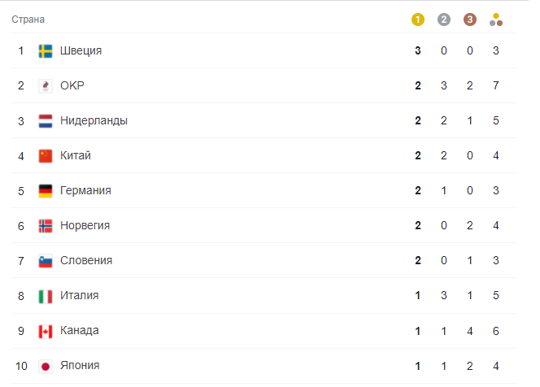Click the Slovenia flag icon
Image resolution: width=540 pixels, height=387 pixels.
tap(46, 261)
